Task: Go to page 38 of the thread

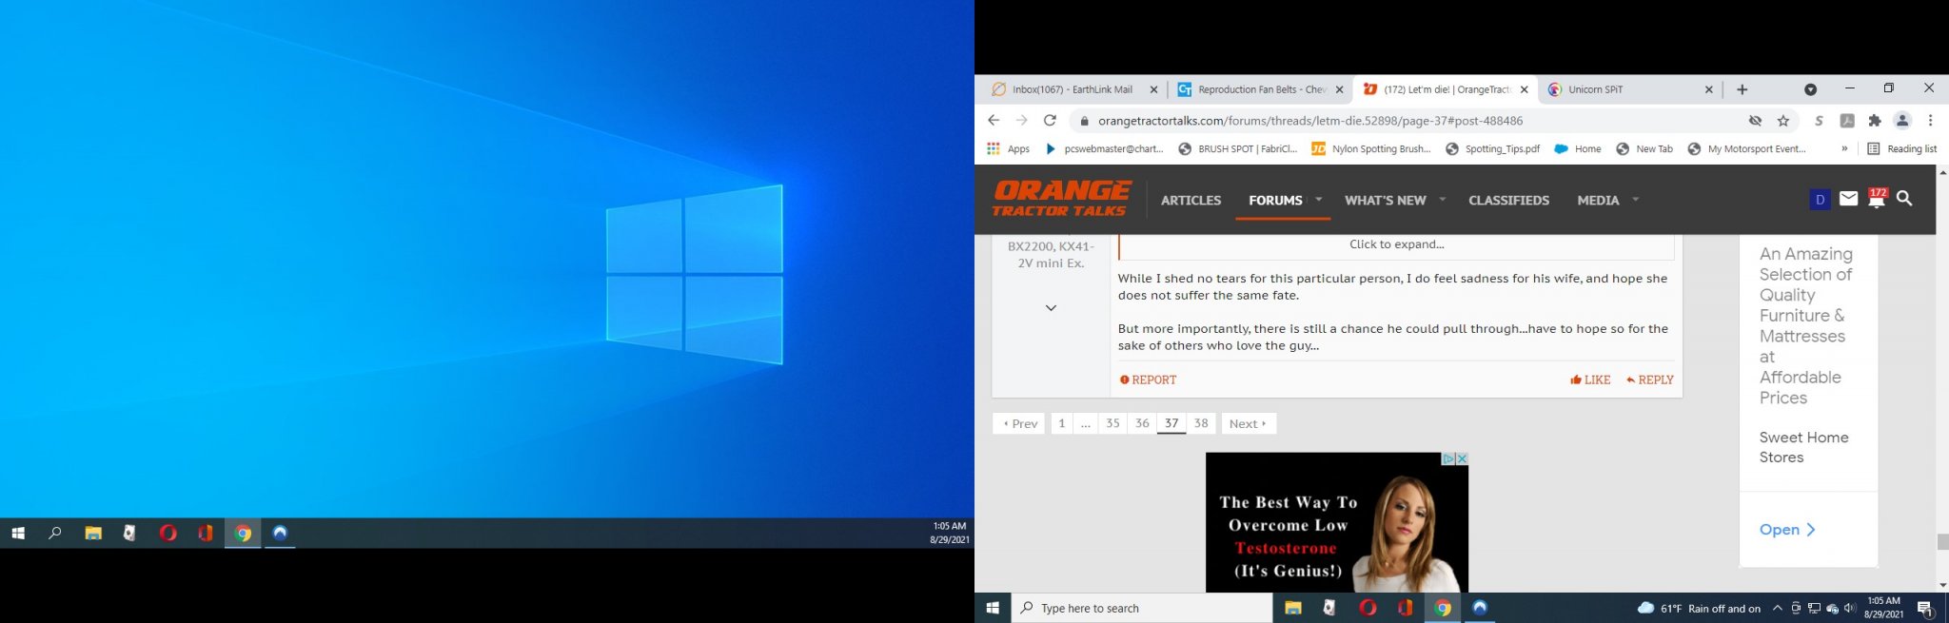Action: pos(1201,423)
